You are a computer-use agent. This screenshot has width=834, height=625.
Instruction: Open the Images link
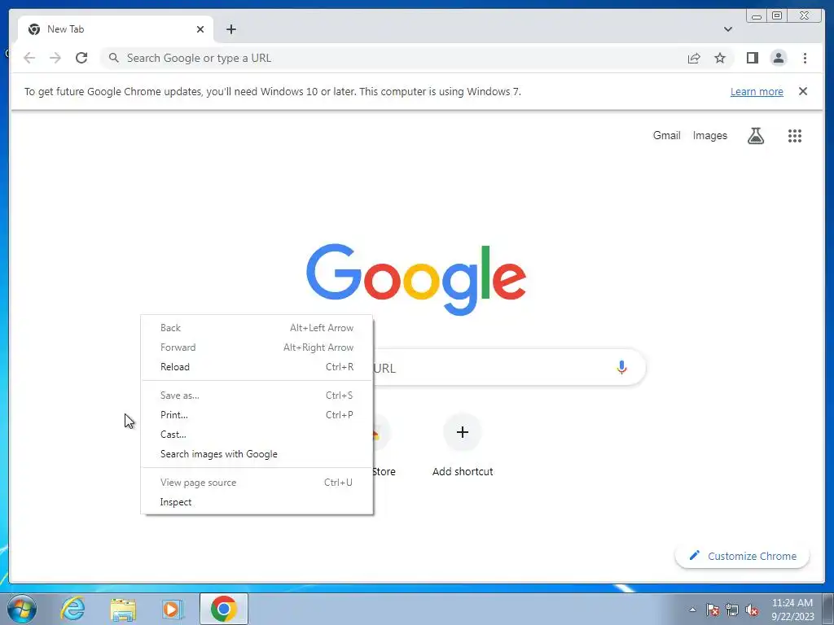[x=709, y=136]
